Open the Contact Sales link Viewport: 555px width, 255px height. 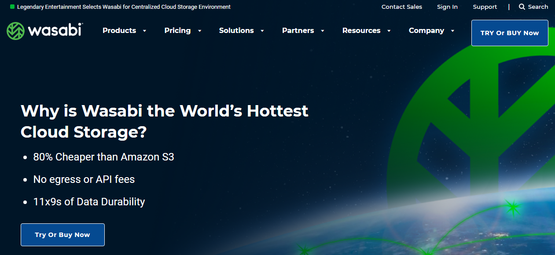(x=402, y=7)
